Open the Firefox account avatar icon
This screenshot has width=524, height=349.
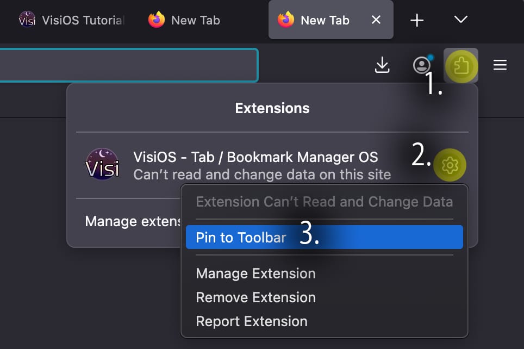(x=422, y=65)
